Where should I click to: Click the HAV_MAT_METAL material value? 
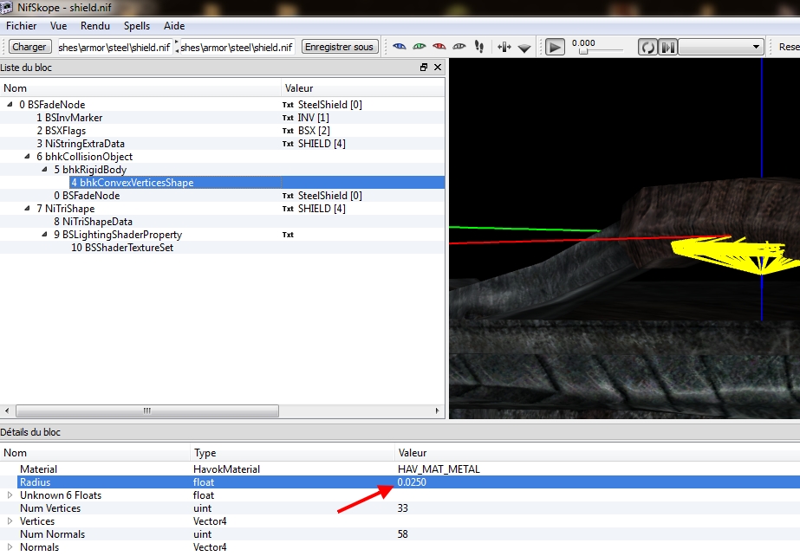pyautogui.click(x=439, y=469)
